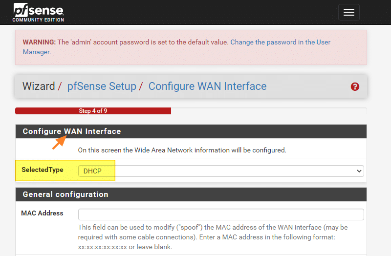Viewport: 391px width, 256px height.
Task: Open the hamburger navigation menu
Action: 348,12
